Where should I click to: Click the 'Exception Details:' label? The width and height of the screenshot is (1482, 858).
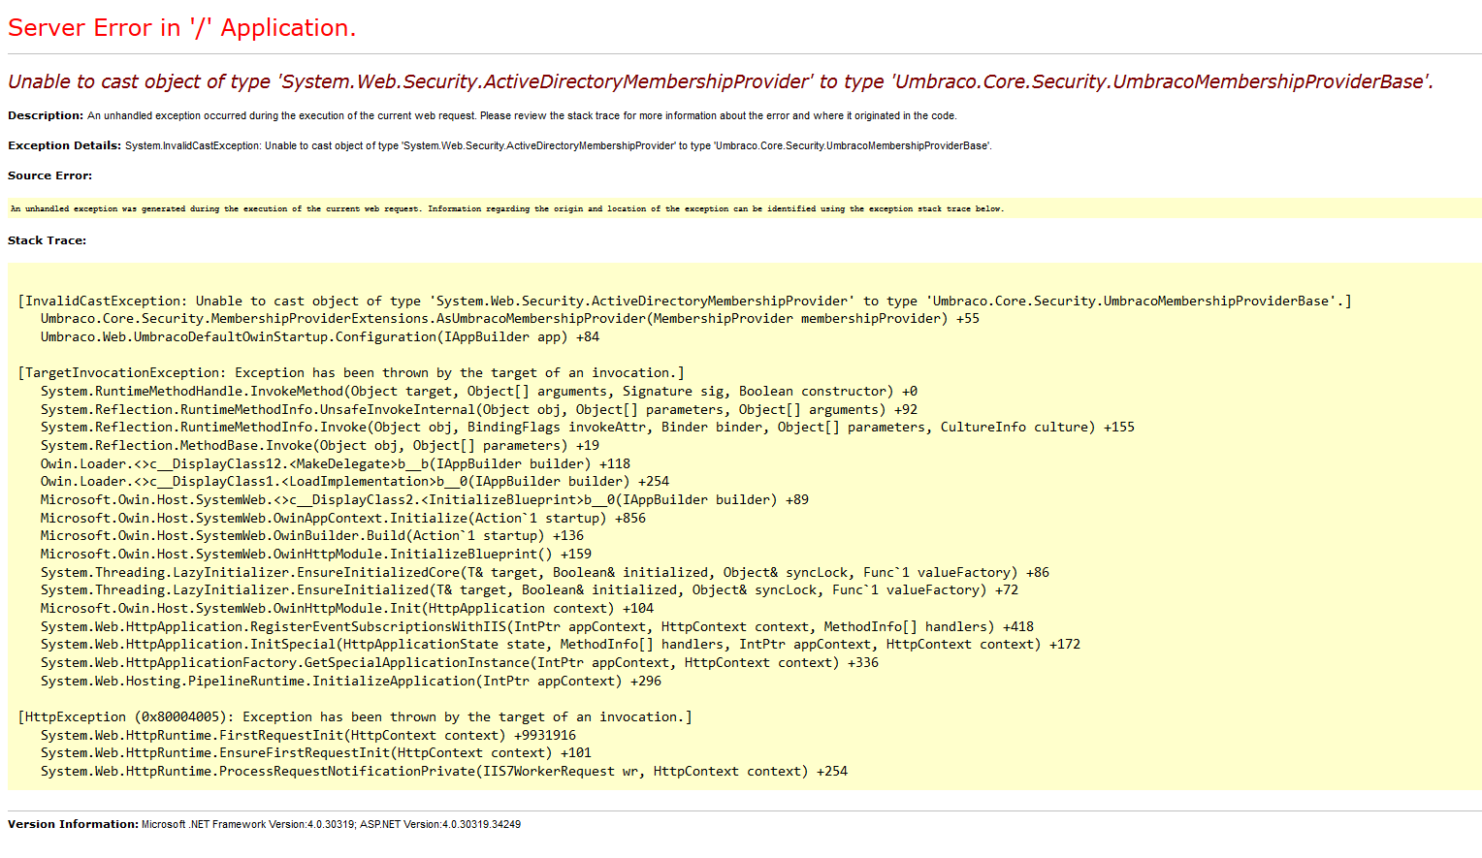point(65,145)
